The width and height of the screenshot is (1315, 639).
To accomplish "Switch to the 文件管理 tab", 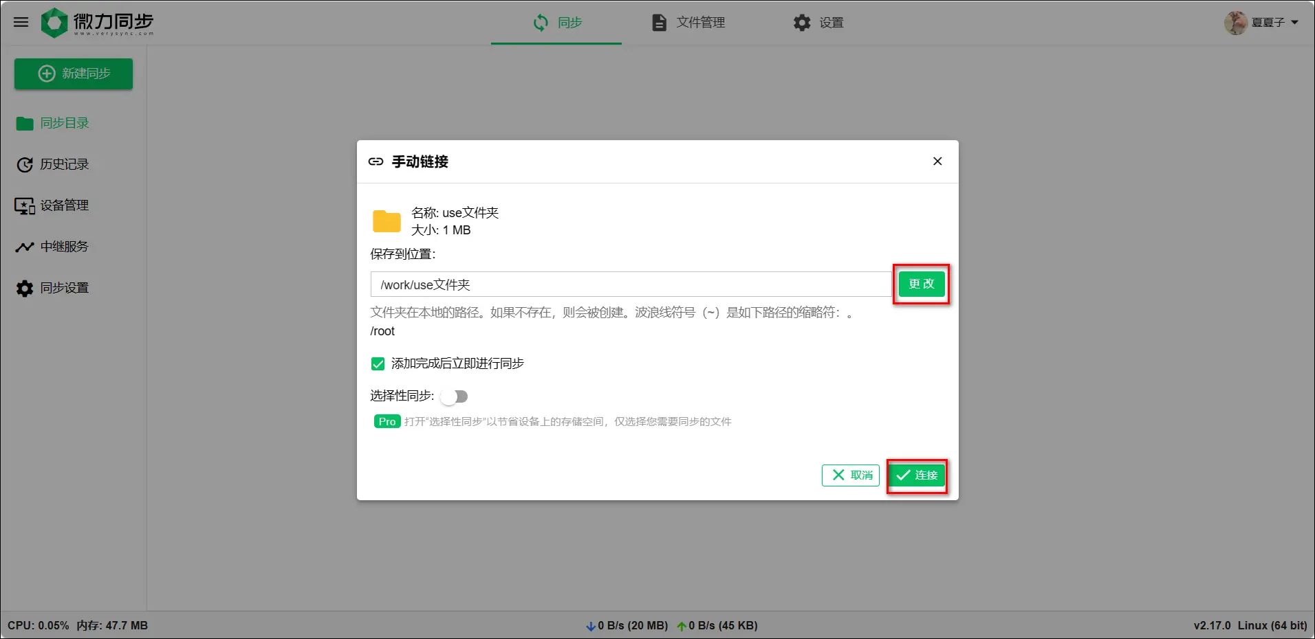I will tap(688, 22).
